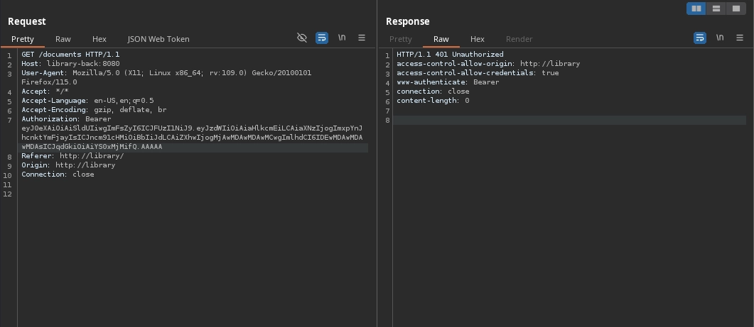754x327 pixels.
Task: Toggle word wrap in the Response panel
Action: pos(700,38)
